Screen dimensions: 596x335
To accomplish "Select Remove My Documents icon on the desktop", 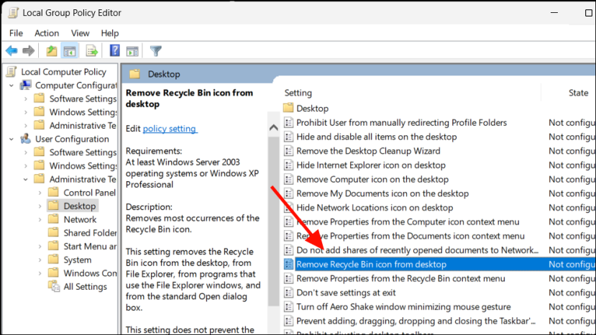I will click(x=382, y=193).
